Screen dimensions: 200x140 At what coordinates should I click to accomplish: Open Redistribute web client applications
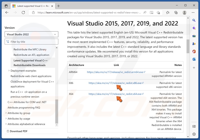(x=31, y=76)
